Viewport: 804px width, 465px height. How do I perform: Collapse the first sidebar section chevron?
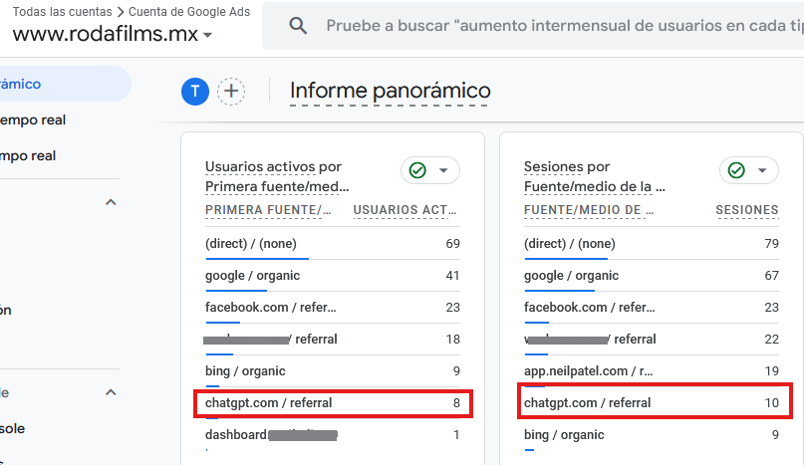[x=111, y=202]
